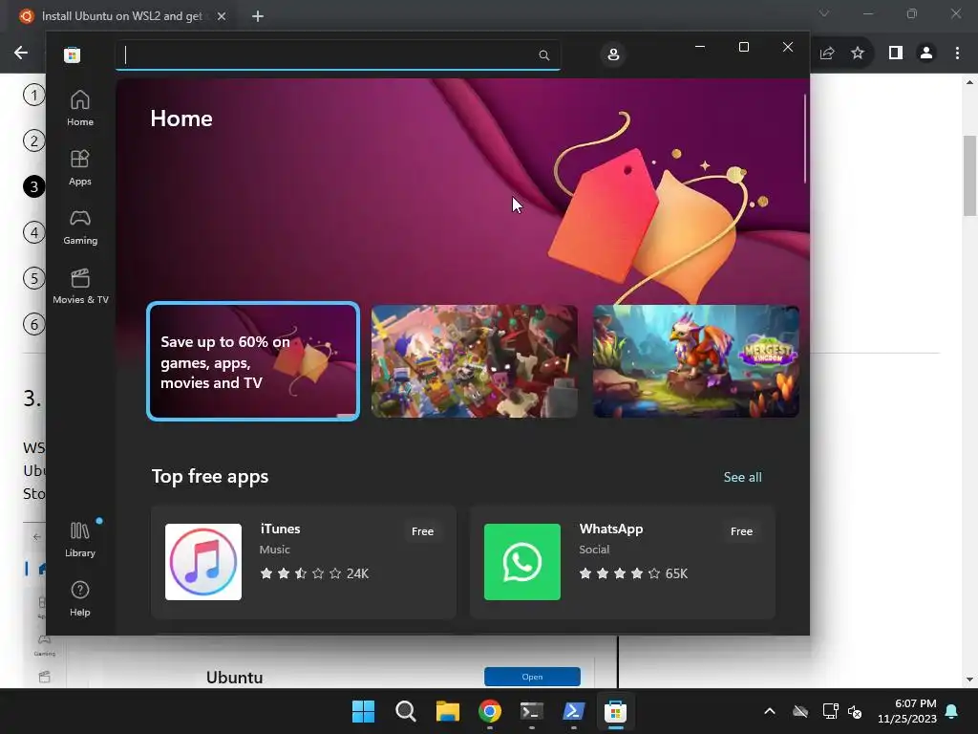This screenshot has width=978, height=734.
Task: Open the Mergest Kingdom banner
Action: click(695, 361)
